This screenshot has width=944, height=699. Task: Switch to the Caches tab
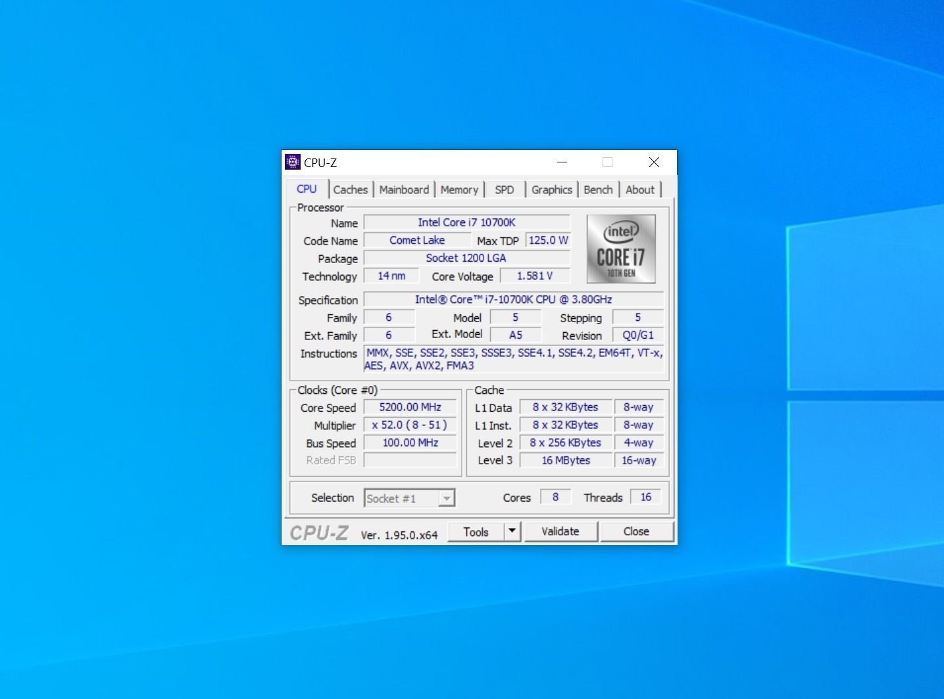(350, 189)
